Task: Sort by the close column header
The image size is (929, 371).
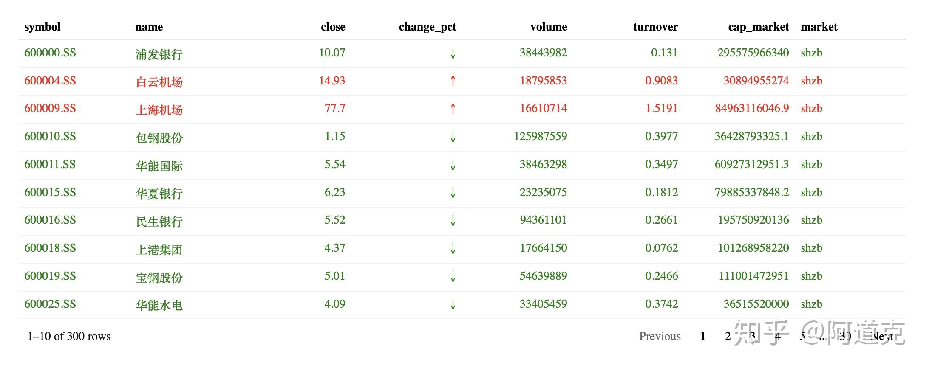Action: [x=333, y=27]
